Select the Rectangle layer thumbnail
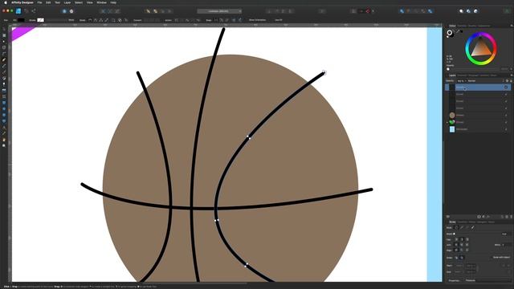The height and width of the screenshot is (289, 514). [x=452, y=129]
